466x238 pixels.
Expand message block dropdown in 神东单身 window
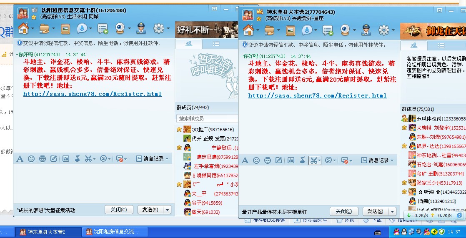tap(351, 161)
